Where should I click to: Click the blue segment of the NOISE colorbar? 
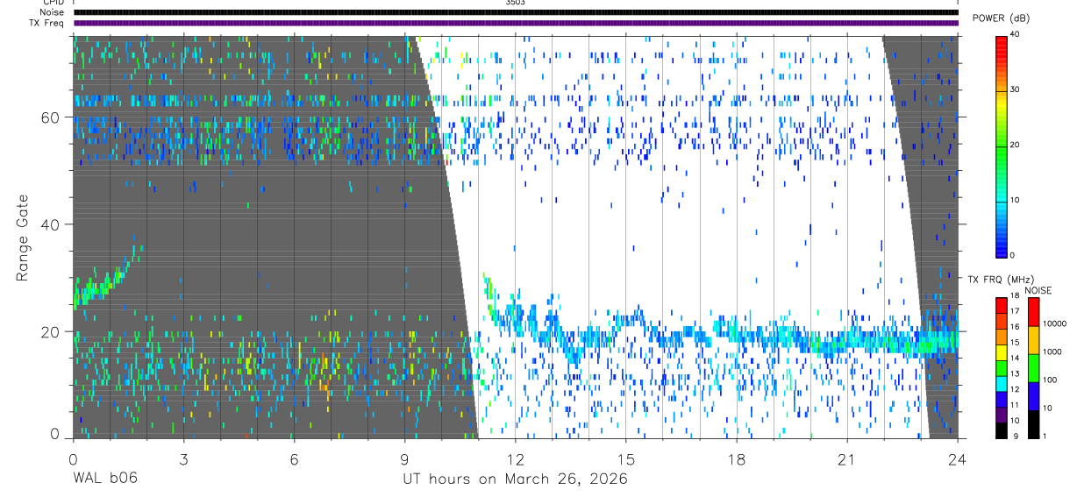(1033, 396)
